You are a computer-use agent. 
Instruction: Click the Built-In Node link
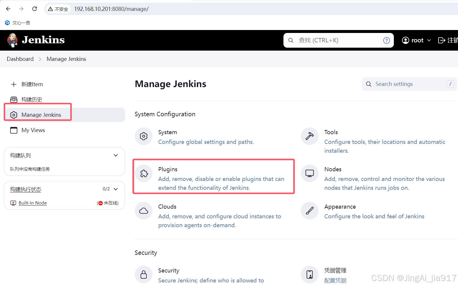[x=33, y=203]
